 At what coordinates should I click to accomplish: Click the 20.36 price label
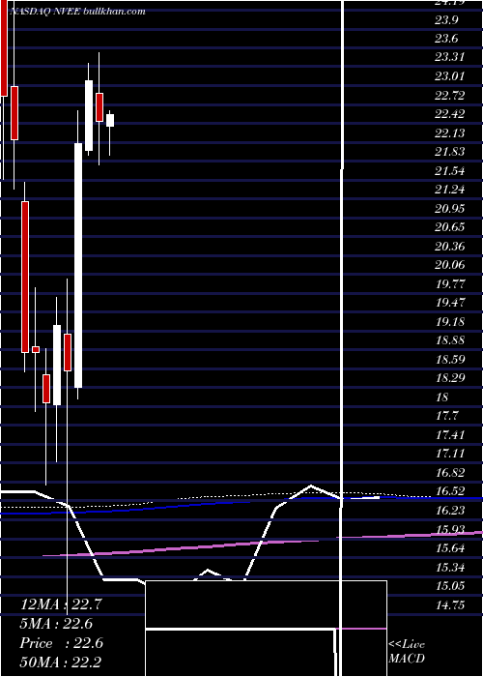450,246
